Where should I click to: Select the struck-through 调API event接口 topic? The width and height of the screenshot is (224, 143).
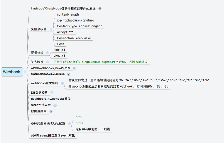(x=53, y=135)
